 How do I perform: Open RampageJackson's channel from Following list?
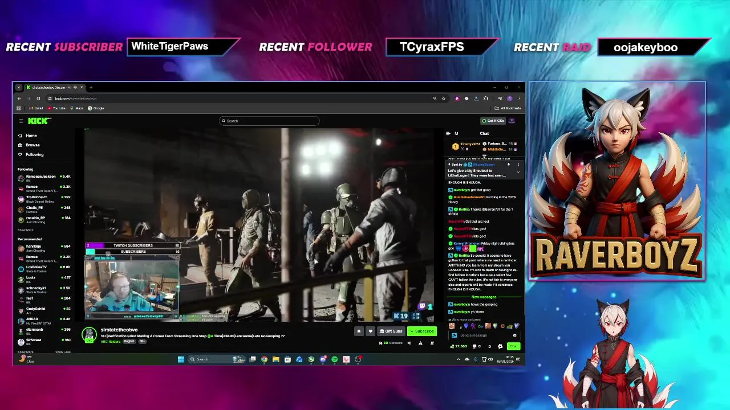[44, 178]
